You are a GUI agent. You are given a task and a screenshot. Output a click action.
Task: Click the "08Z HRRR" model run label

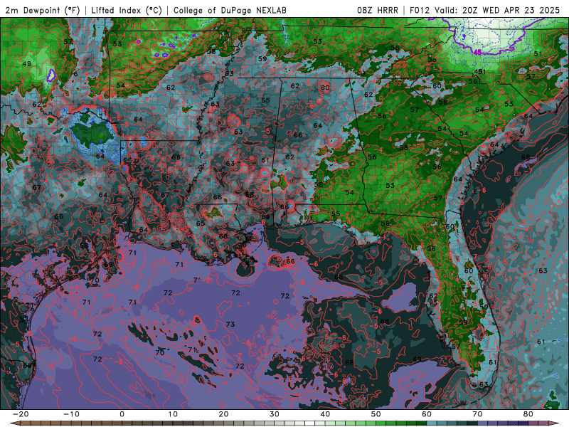[378, 10]
